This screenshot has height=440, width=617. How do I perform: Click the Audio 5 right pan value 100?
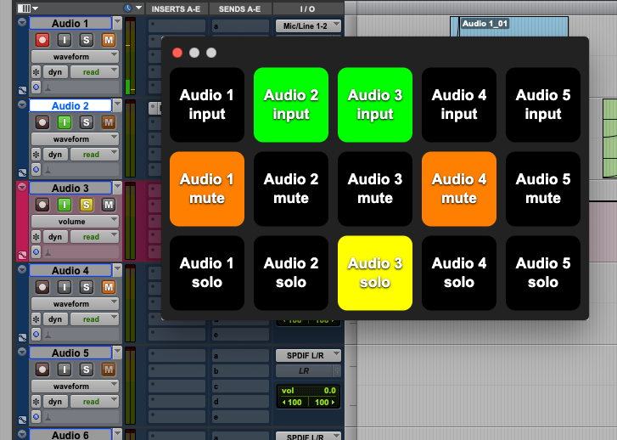[324, 402]
